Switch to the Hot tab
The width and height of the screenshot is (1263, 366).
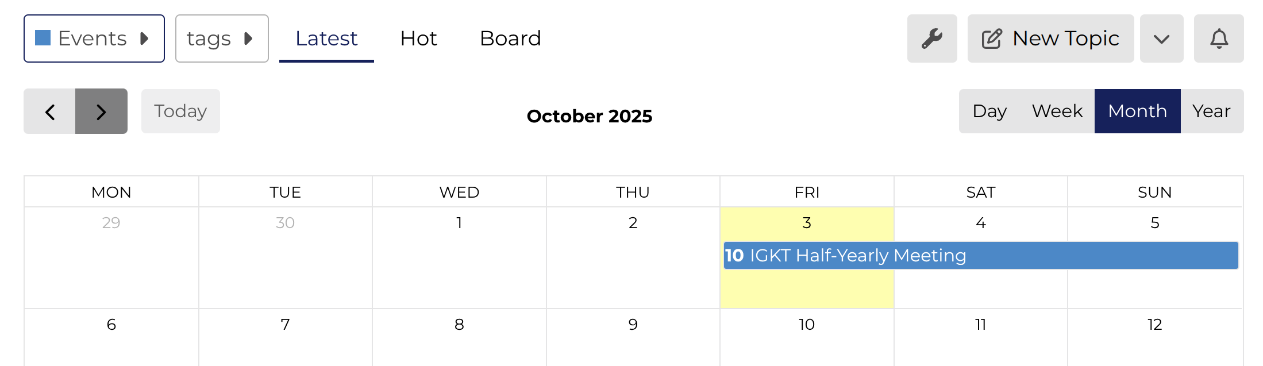(x=418, y=38)
